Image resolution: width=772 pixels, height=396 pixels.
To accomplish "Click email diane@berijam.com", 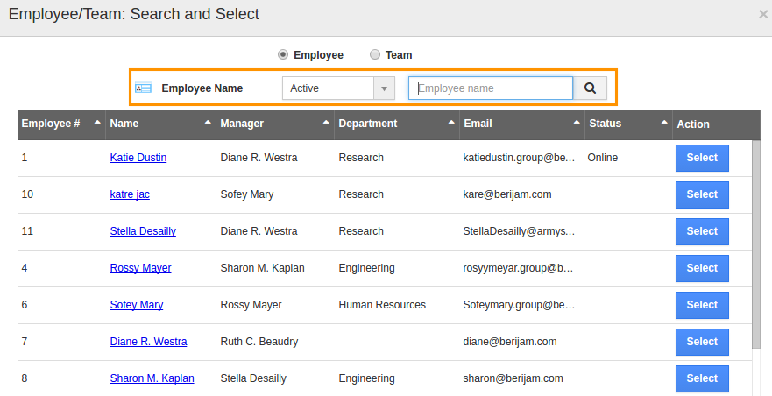I will [x=510, y=342].
